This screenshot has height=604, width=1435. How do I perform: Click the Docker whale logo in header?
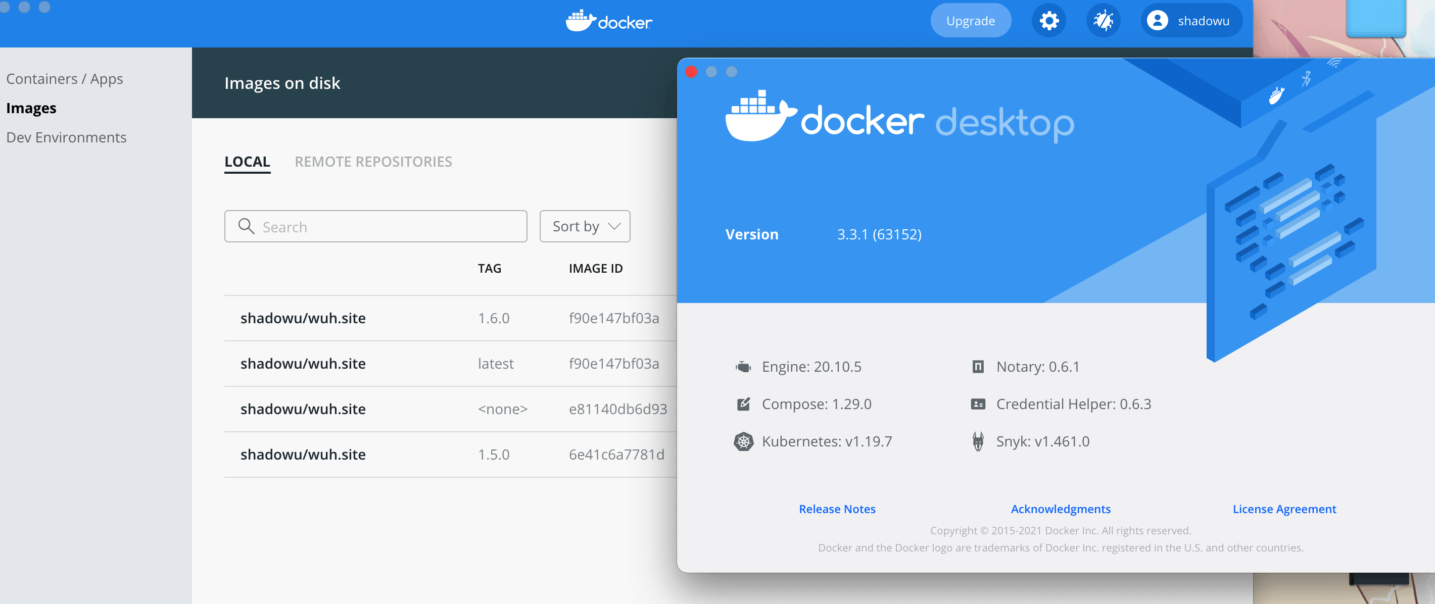coord(609,21)
